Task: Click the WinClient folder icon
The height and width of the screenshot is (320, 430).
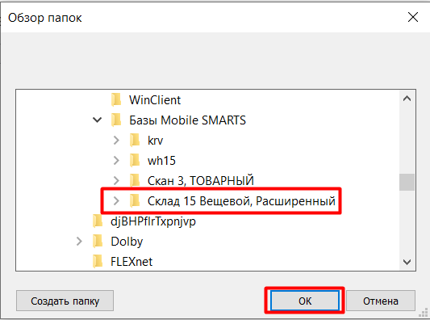Action: point(116,99)
